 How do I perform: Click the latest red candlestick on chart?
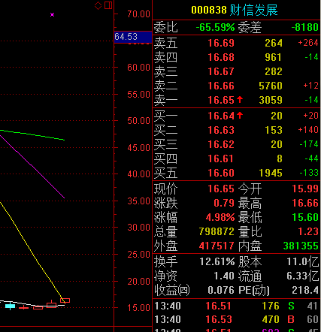65,300
